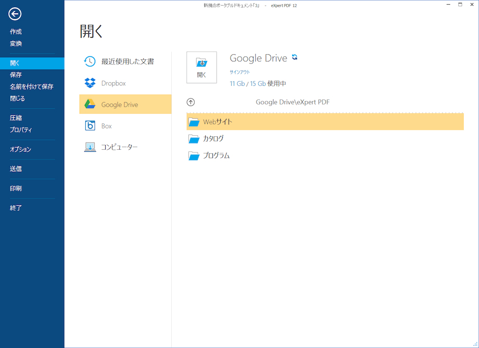Maximize the eXpert PDF window
This screenshot has height=348, width=479.
tap(460, 5)
